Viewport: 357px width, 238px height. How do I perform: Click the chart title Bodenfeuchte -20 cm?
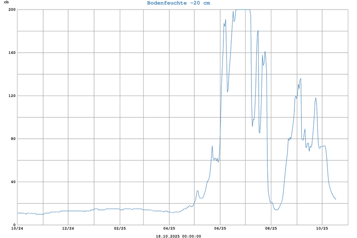pos(178,3)
